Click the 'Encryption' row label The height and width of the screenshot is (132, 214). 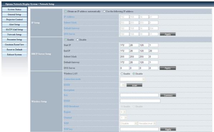(x=69, y=90)
